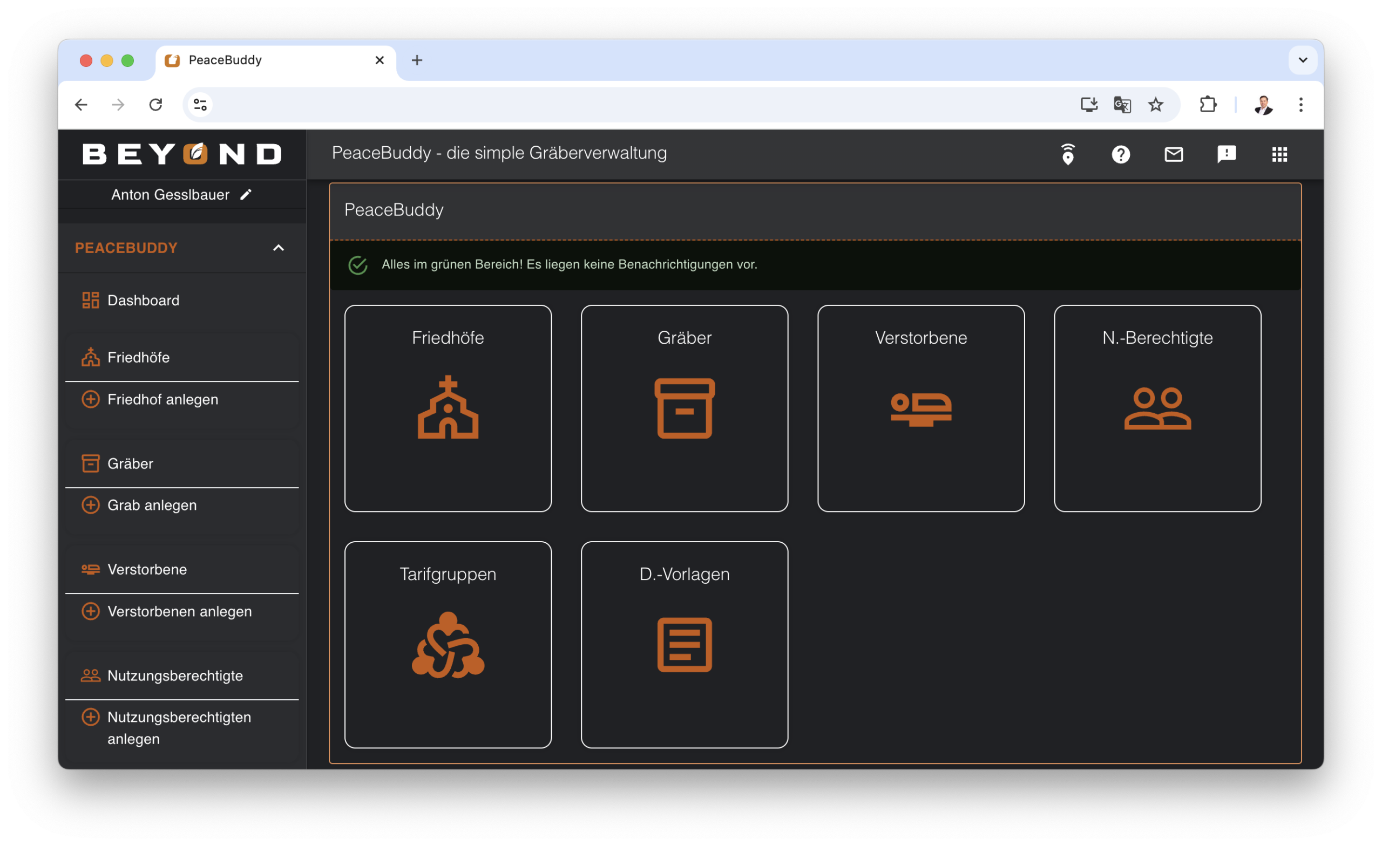Click Grab anlegen in sidebar
This screenshot has width=1382, height=846.
[x=152, y=505]
